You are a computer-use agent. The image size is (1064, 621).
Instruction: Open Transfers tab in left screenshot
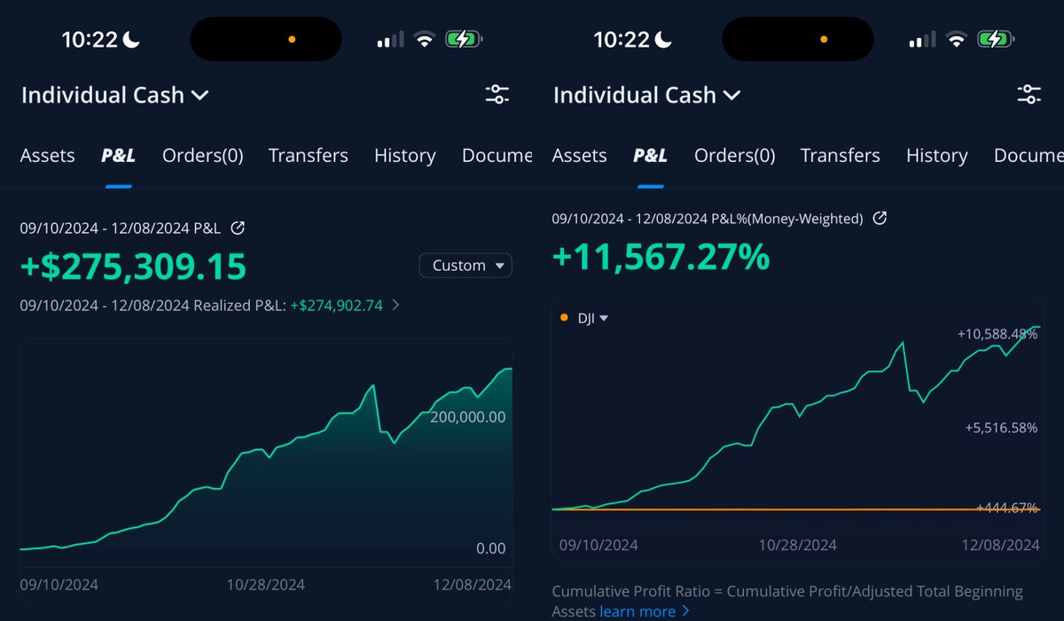tap(308, 155)
